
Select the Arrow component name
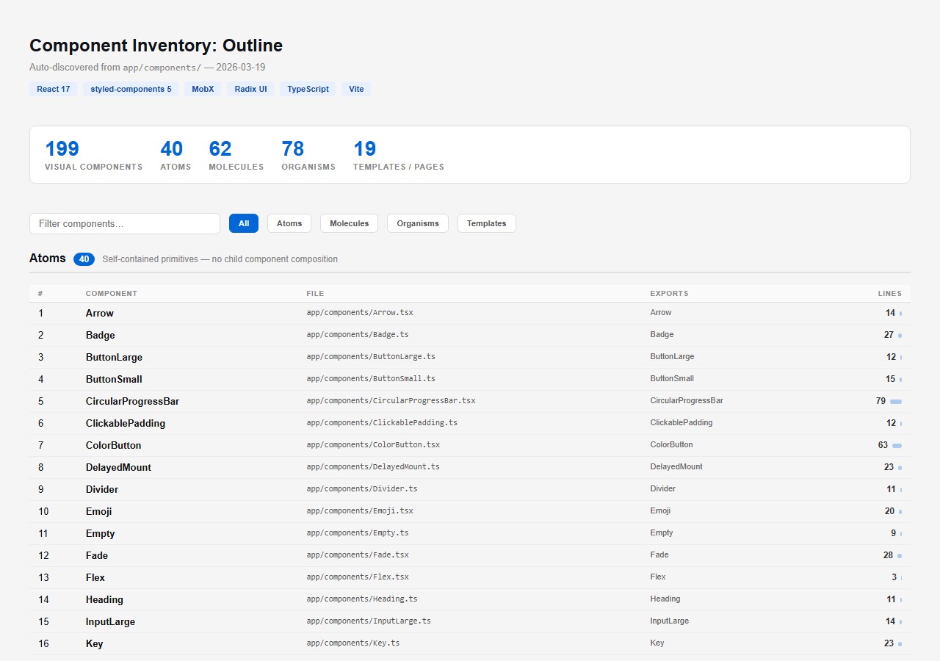[x=100, y=313]
